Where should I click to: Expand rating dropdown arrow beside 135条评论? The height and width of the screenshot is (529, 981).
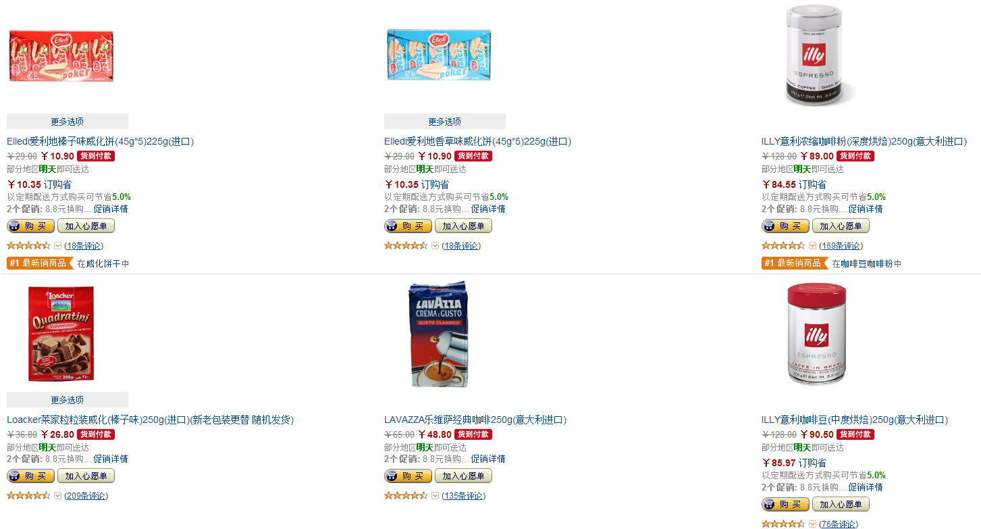435,496
